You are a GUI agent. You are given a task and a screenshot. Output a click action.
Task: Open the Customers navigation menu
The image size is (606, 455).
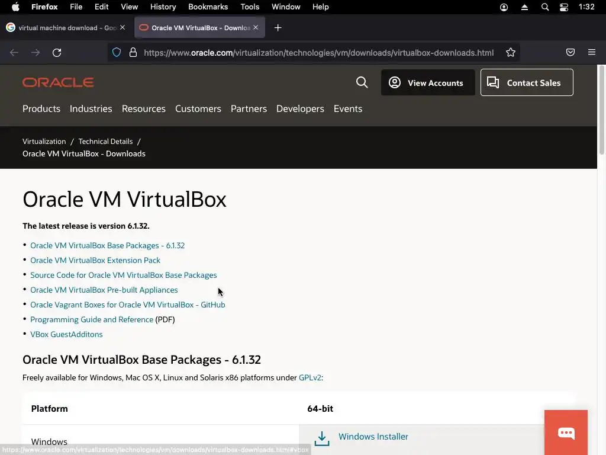pos(198,109)
